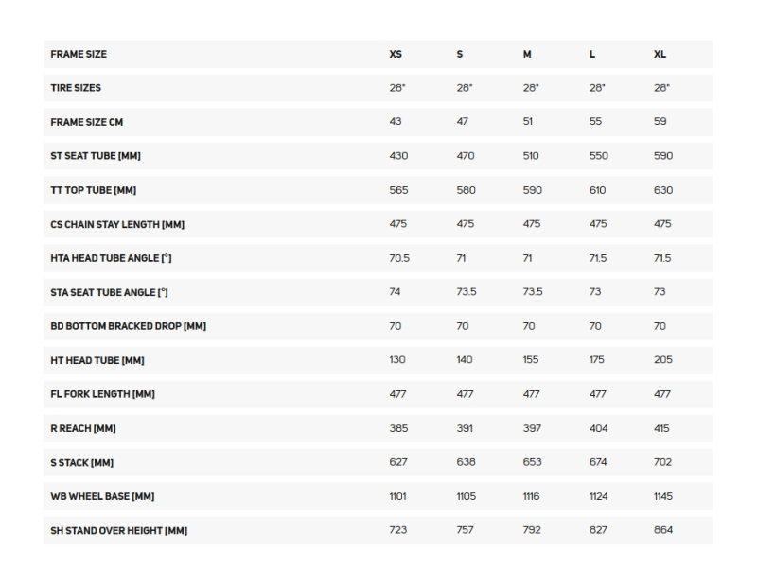Click the stand over height value 864
The image size is (757, 567).
[x=663, y=530]
